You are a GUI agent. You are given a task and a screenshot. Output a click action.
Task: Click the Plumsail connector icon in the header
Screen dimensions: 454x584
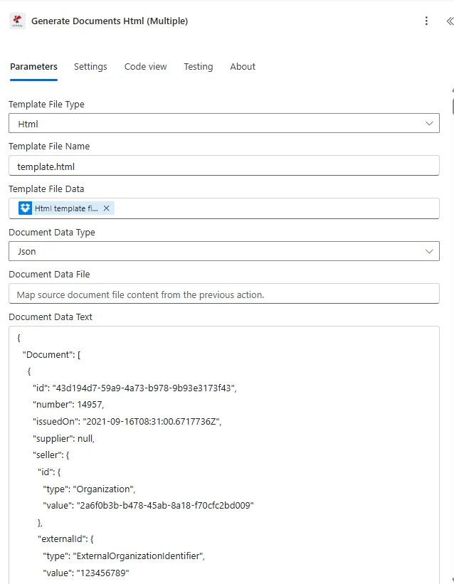tap(17, 21)
